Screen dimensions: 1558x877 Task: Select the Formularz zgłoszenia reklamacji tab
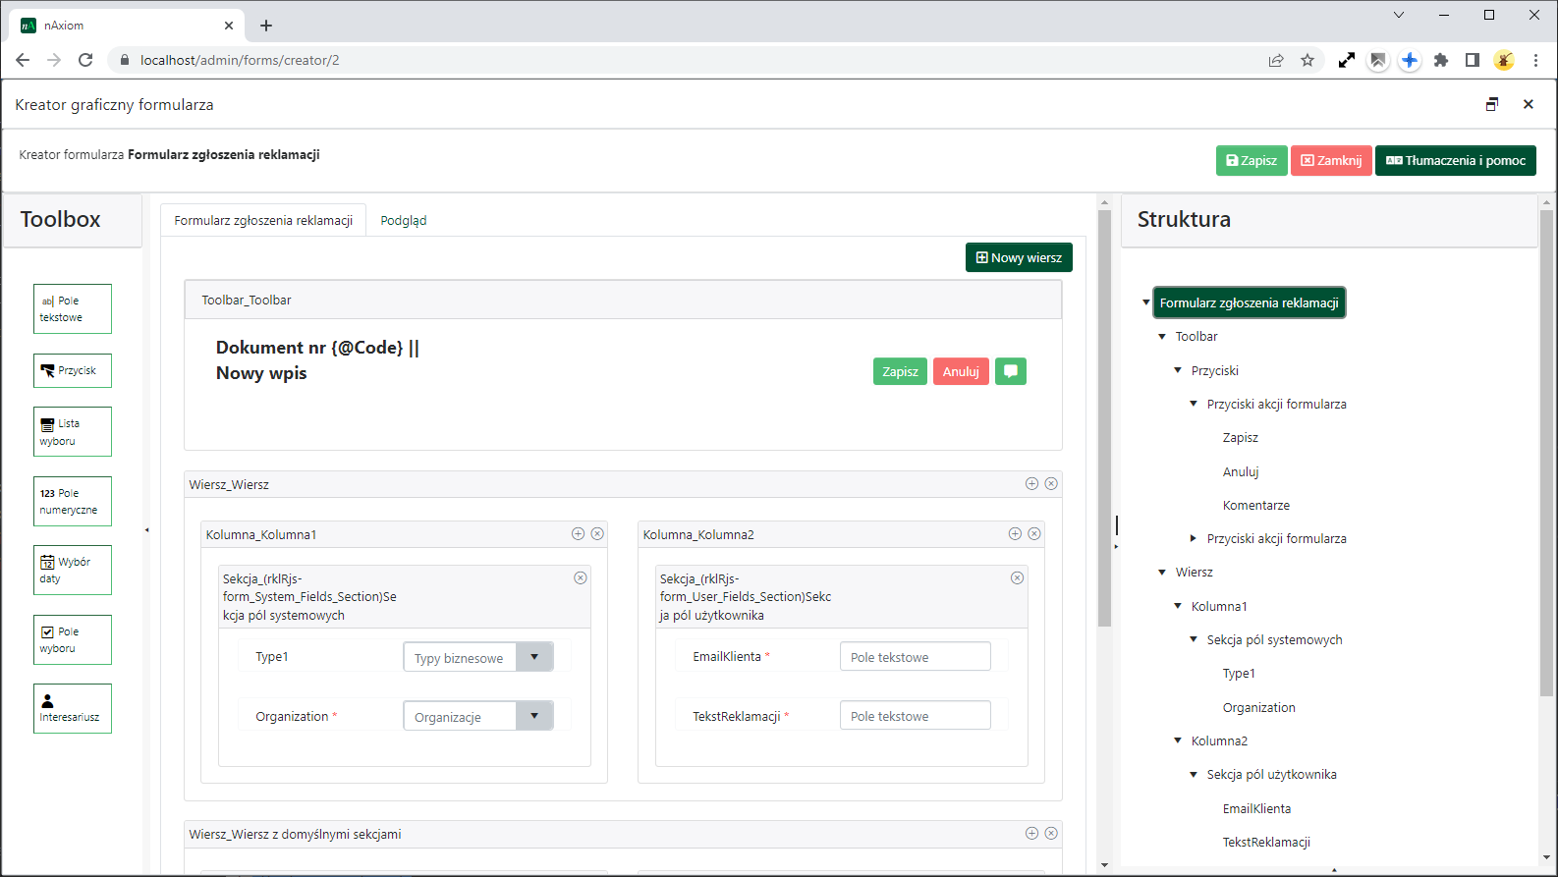[x=263, y=220]
